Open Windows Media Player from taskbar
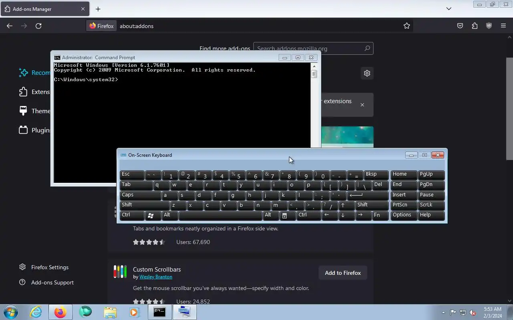Image resolution: width=513 pixels, height=320 pixels. (134, 312)
